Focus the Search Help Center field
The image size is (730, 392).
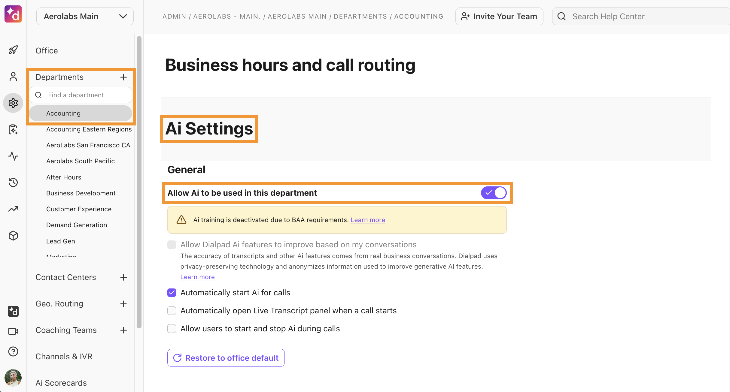pos(641,16)
